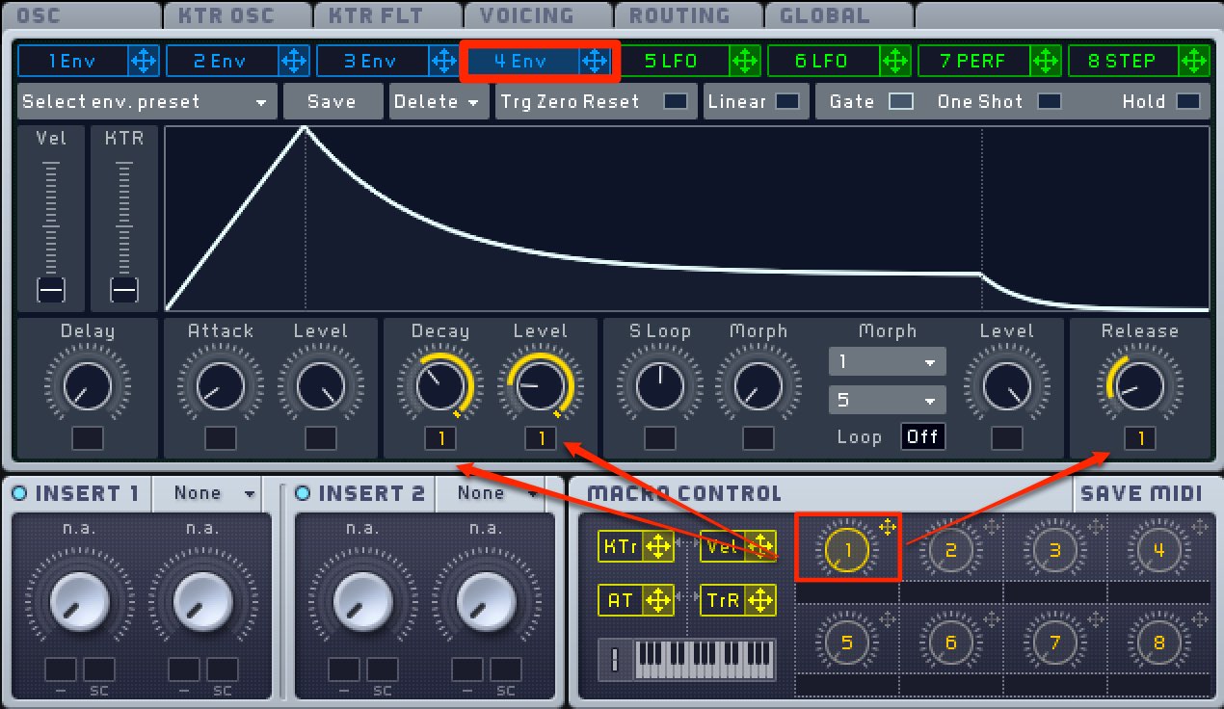Viewport: 1224px width, 709px height.
Task: Click the envelope curve display
Action: (x=687, y=219)
